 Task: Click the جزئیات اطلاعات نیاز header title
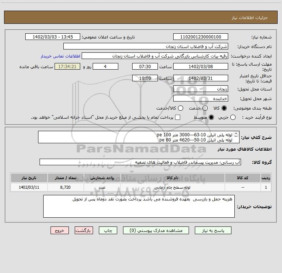click(250, 18)
